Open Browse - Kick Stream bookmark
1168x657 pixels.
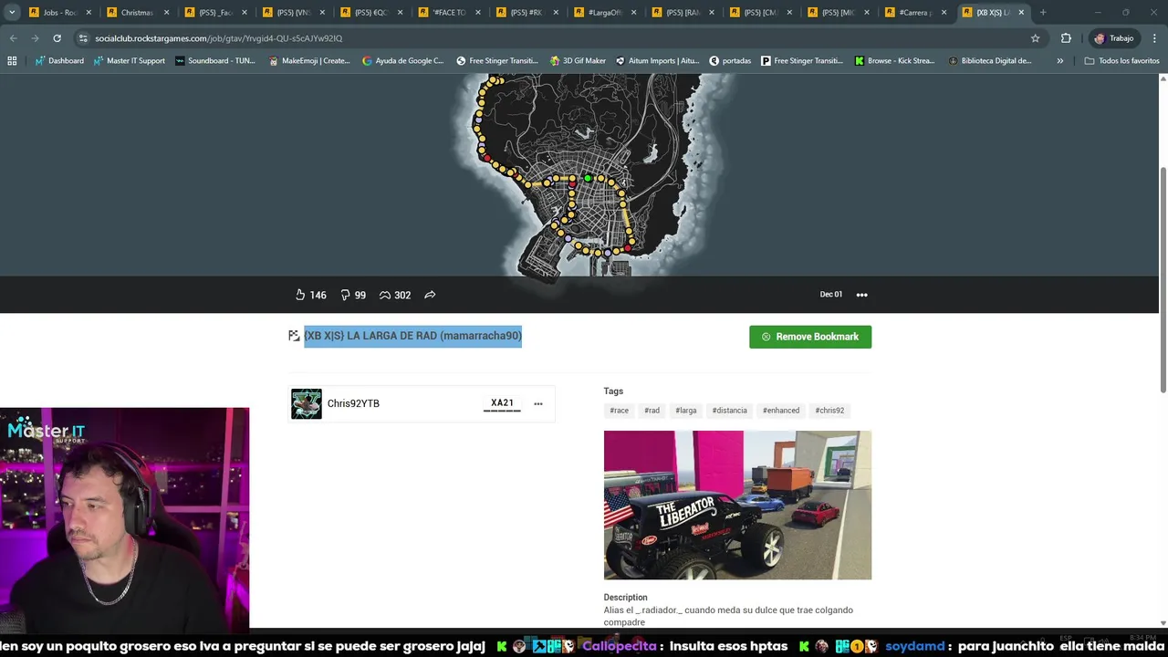click(x=894, y=61)
